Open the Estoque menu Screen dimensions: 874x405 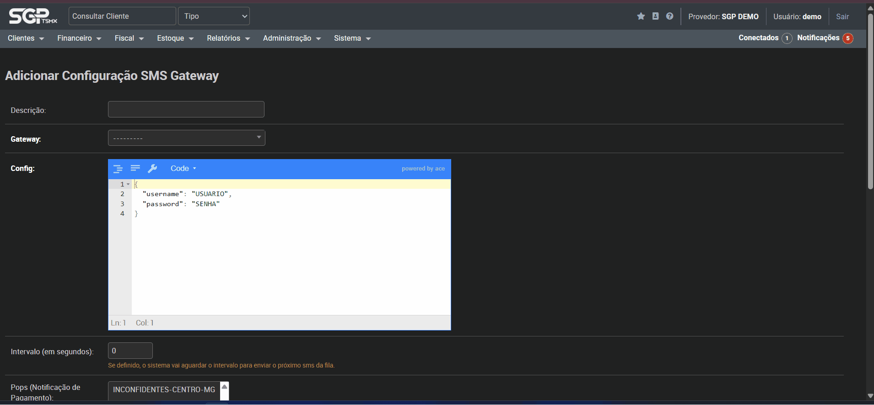pyautogui.click(x=175, y=38)
